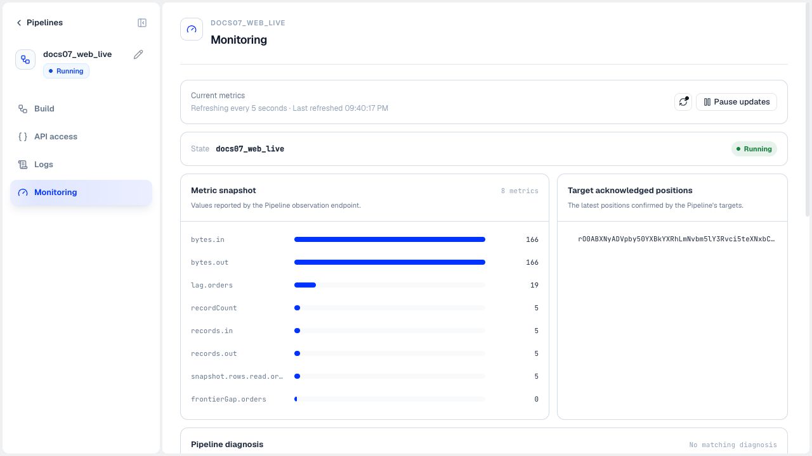Click the bytes.in progress bar
Screen dimensions: 812x456
[x=390, y=239]
